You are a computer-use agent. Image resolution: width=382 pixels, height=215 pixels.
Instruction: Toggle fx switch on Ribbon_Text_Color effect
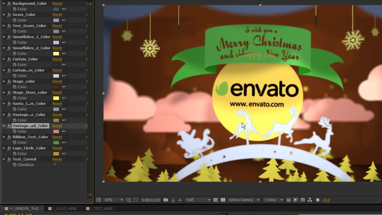coord(9,137)
